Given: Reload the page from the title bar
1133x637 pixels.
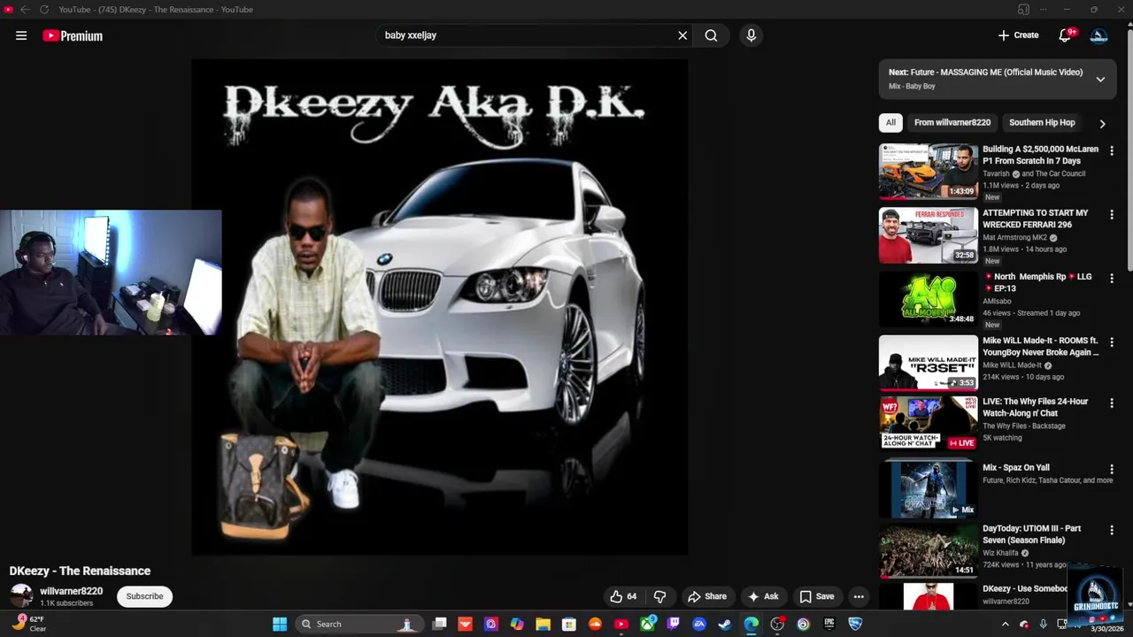Looking at the screenshot, I should coord(43,10).
